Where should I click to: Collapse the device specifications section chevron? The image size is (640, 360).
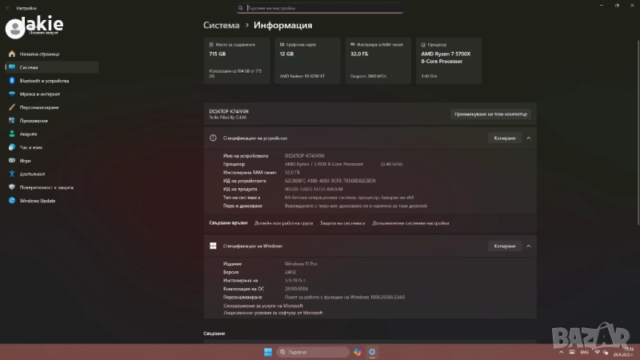point(528,138)
